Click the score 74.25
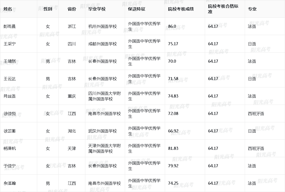Screen dimensions: 285x192 (x=173, y=183)
